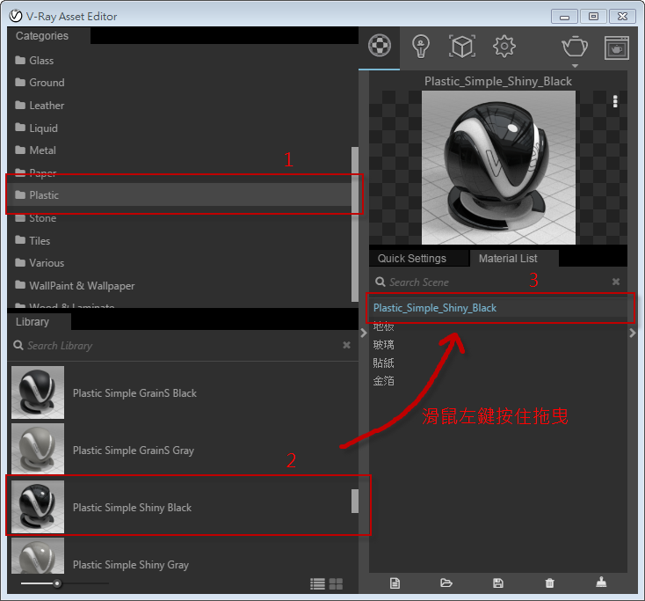Open the Geometry cube icon

coord(462,46)
